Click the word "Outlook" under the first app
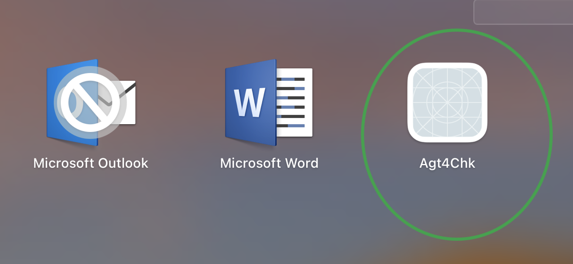The height and width of the screenshot is (264, 573). point(121,163)
